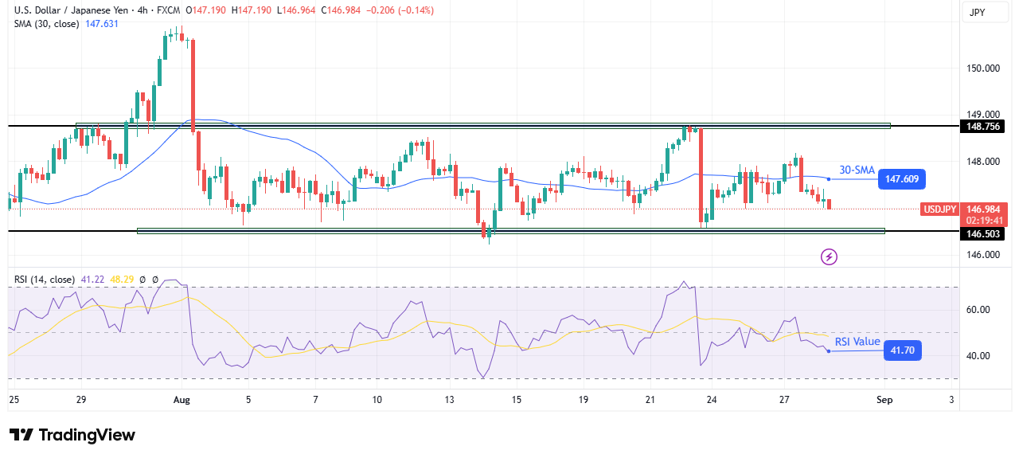1015x458 pixels.
Task: Open the JPY currency selector
Action: tap(978, 13)
